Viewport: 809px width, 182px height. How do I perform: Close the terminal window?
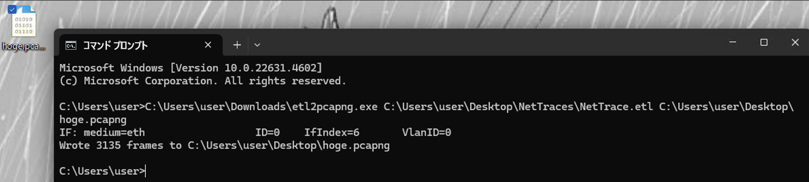coord(795,42)
